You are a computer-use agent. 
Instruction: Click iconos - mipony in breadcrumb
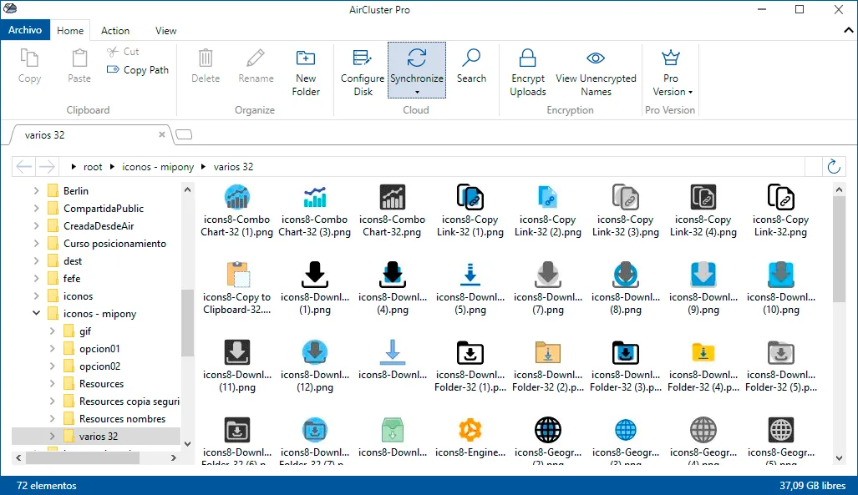point(158,167)
